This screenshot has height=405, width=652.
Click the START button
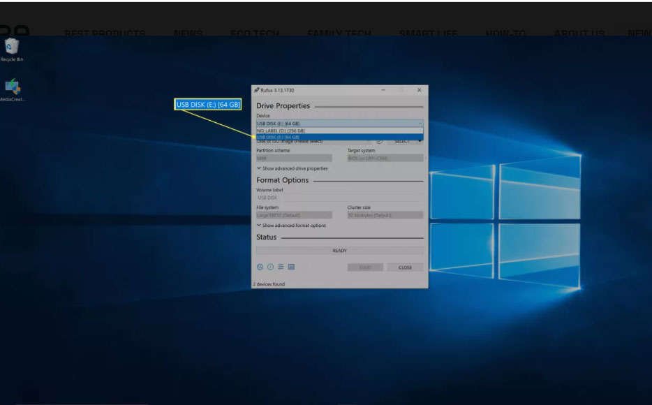[x=365, y=267]
